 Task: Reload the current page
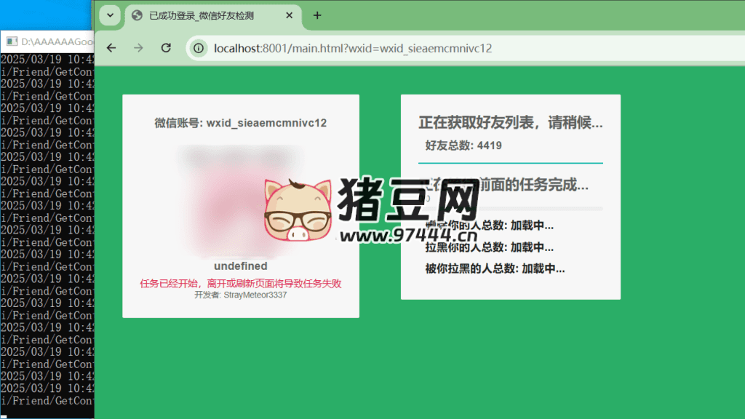166,48
